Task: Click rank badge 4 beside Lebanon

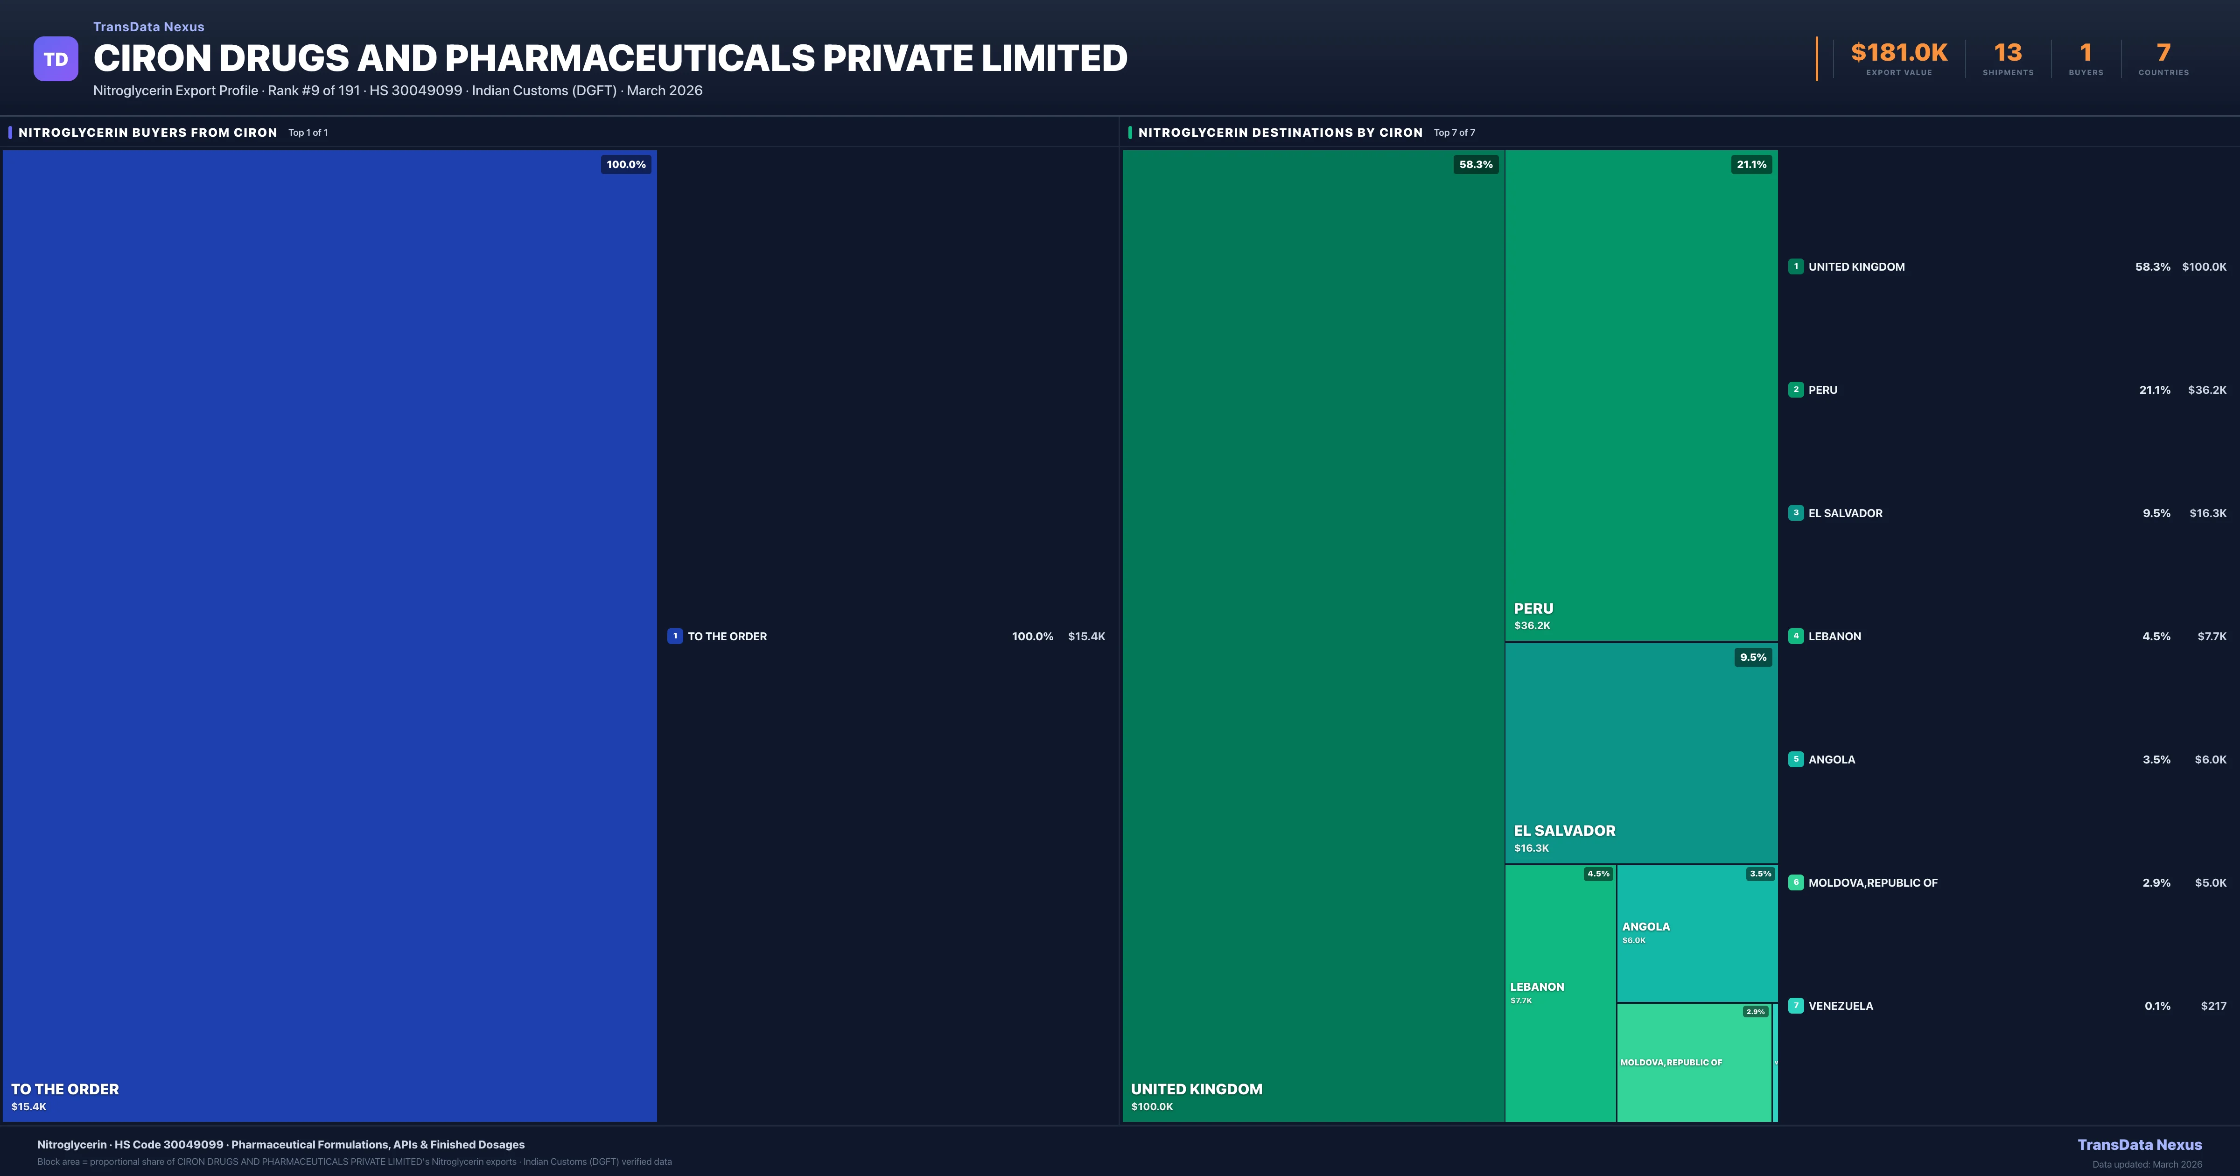Action: 1796,636
